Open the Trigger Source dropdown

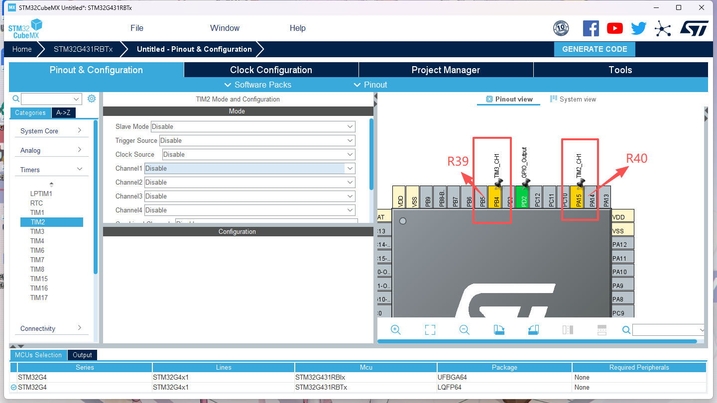(x=257, y=140)
